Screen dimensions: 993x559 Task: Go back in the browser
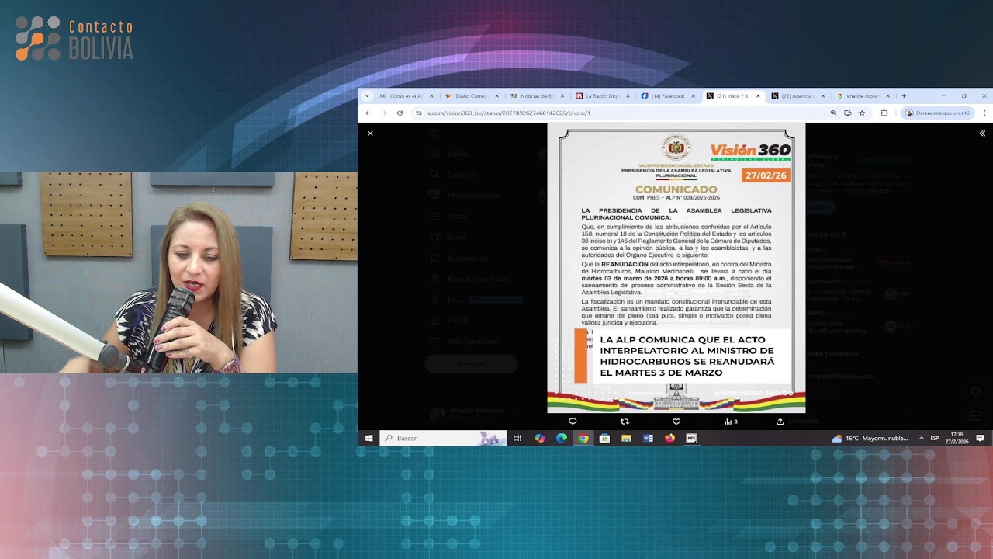[368, 113]
